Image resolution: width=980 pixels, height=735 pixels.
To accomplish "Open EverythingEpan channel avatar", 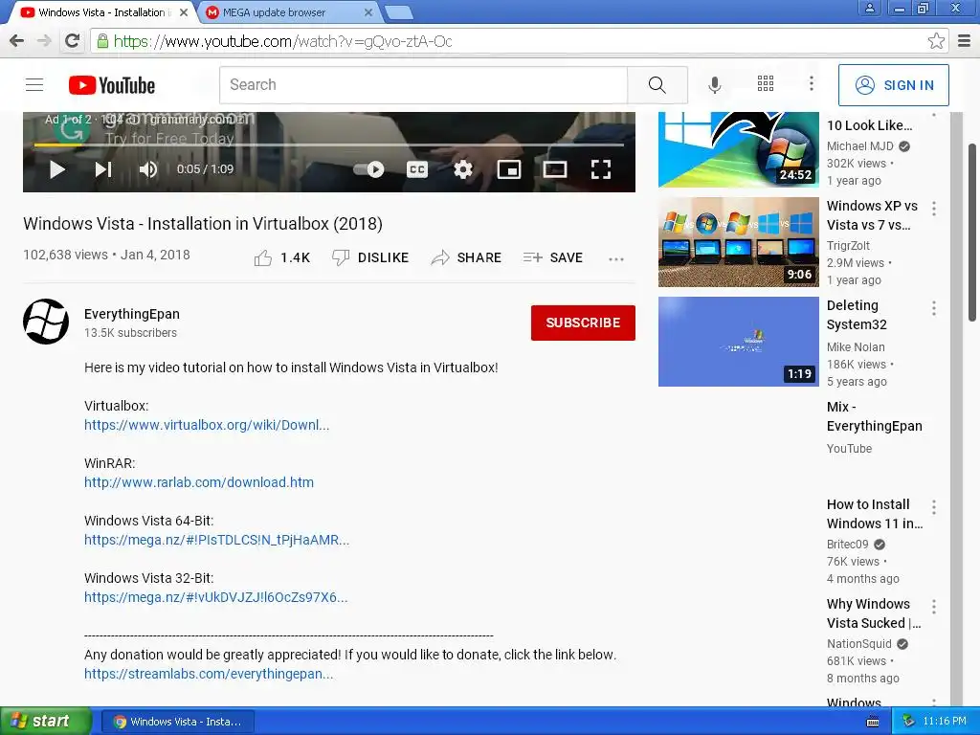I will (x=46, y=322).
